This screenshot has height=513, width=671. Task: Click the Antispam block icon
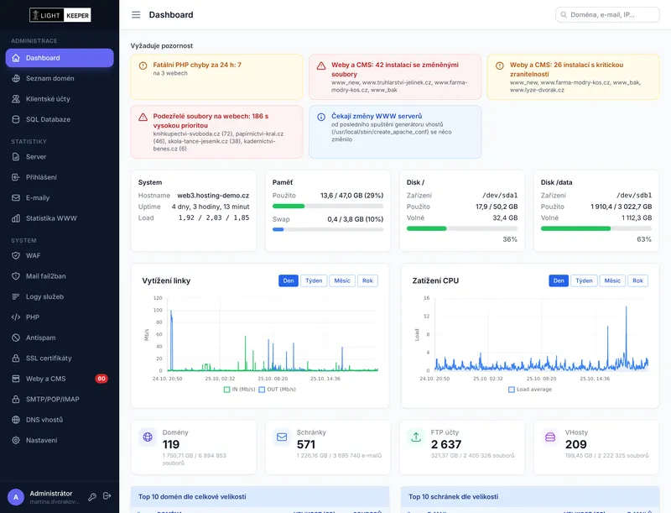coord(16,338)
